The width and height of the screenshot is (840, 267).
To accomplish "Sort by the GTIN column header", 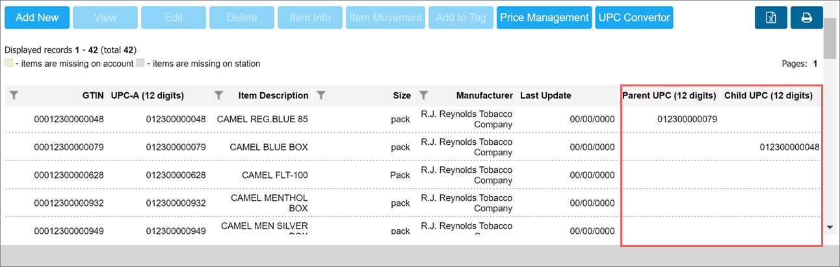I will pyautogui.click(x=93, y=95).
